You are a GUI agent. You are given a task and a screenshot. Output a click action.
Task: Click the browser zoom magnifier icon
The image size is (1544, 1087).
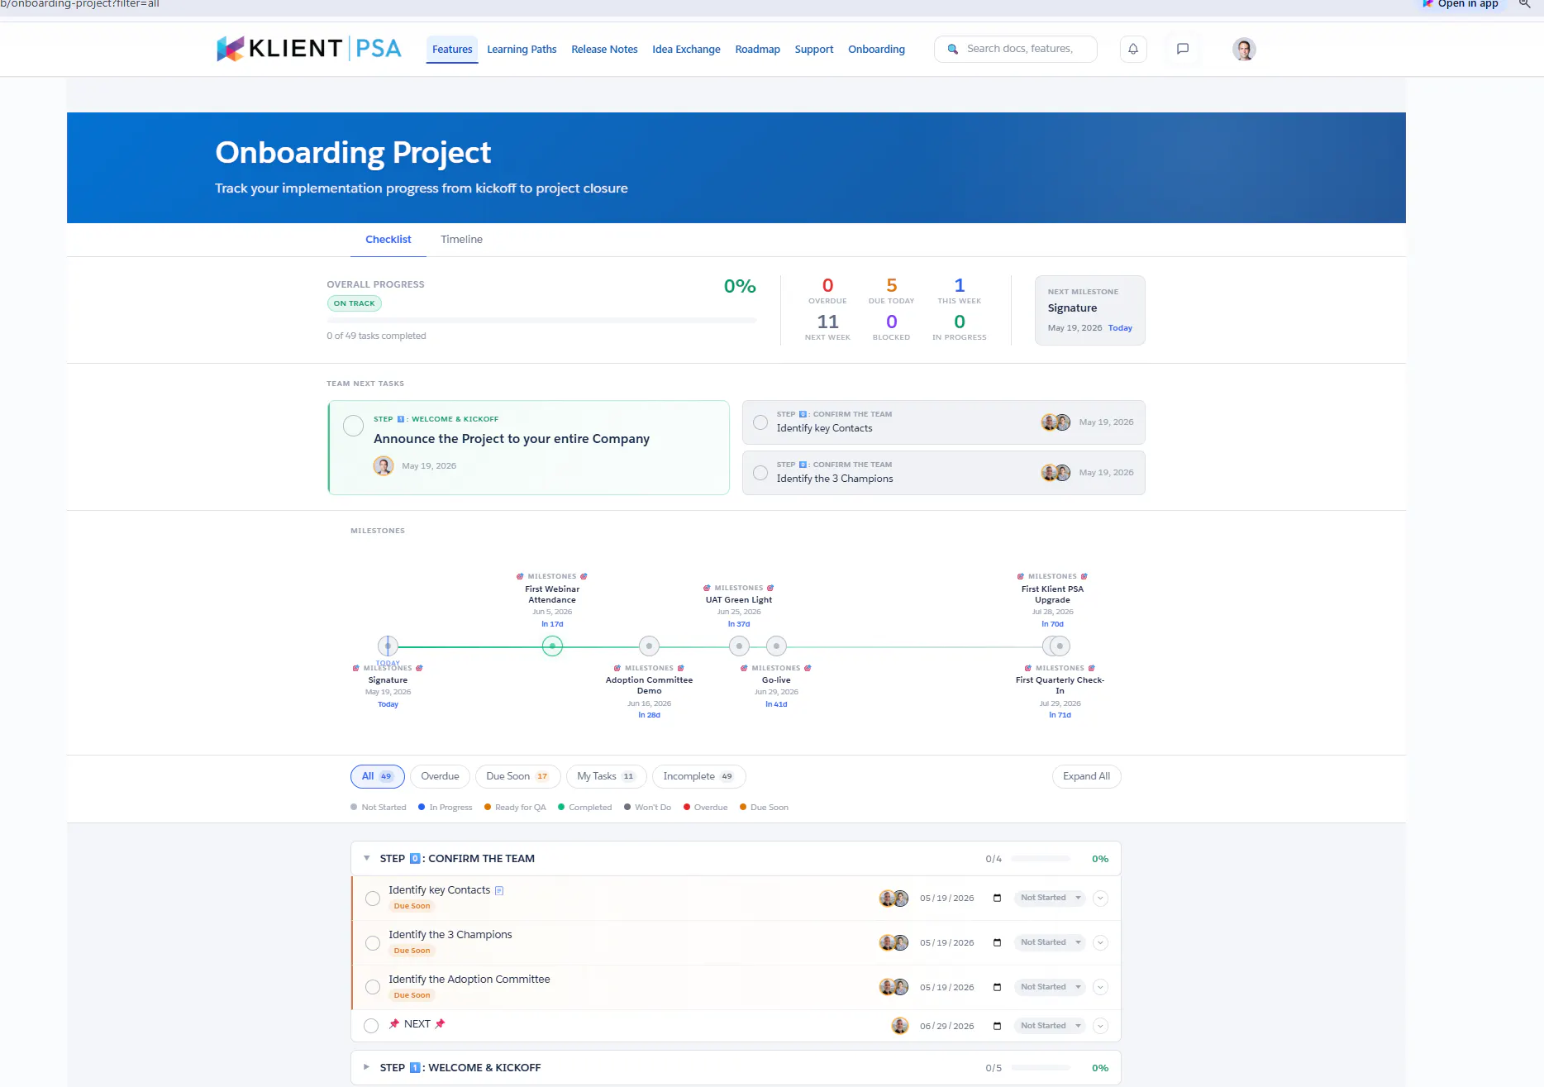coord(1525,4)
